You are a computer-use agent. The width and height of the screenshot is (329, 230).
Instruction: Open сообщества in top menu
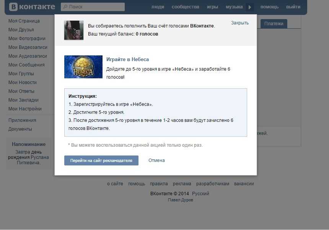[185, 7]
